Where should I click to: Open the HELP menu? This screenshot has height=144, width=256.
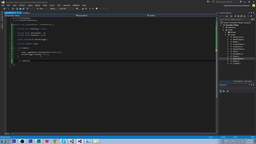[x=84, y=5]
